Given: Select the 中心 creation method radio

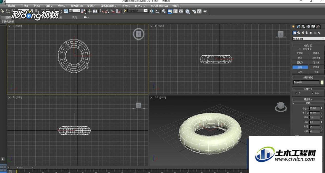Looking at the screenshot, I should pyautogui.click(x=313, y=93).
